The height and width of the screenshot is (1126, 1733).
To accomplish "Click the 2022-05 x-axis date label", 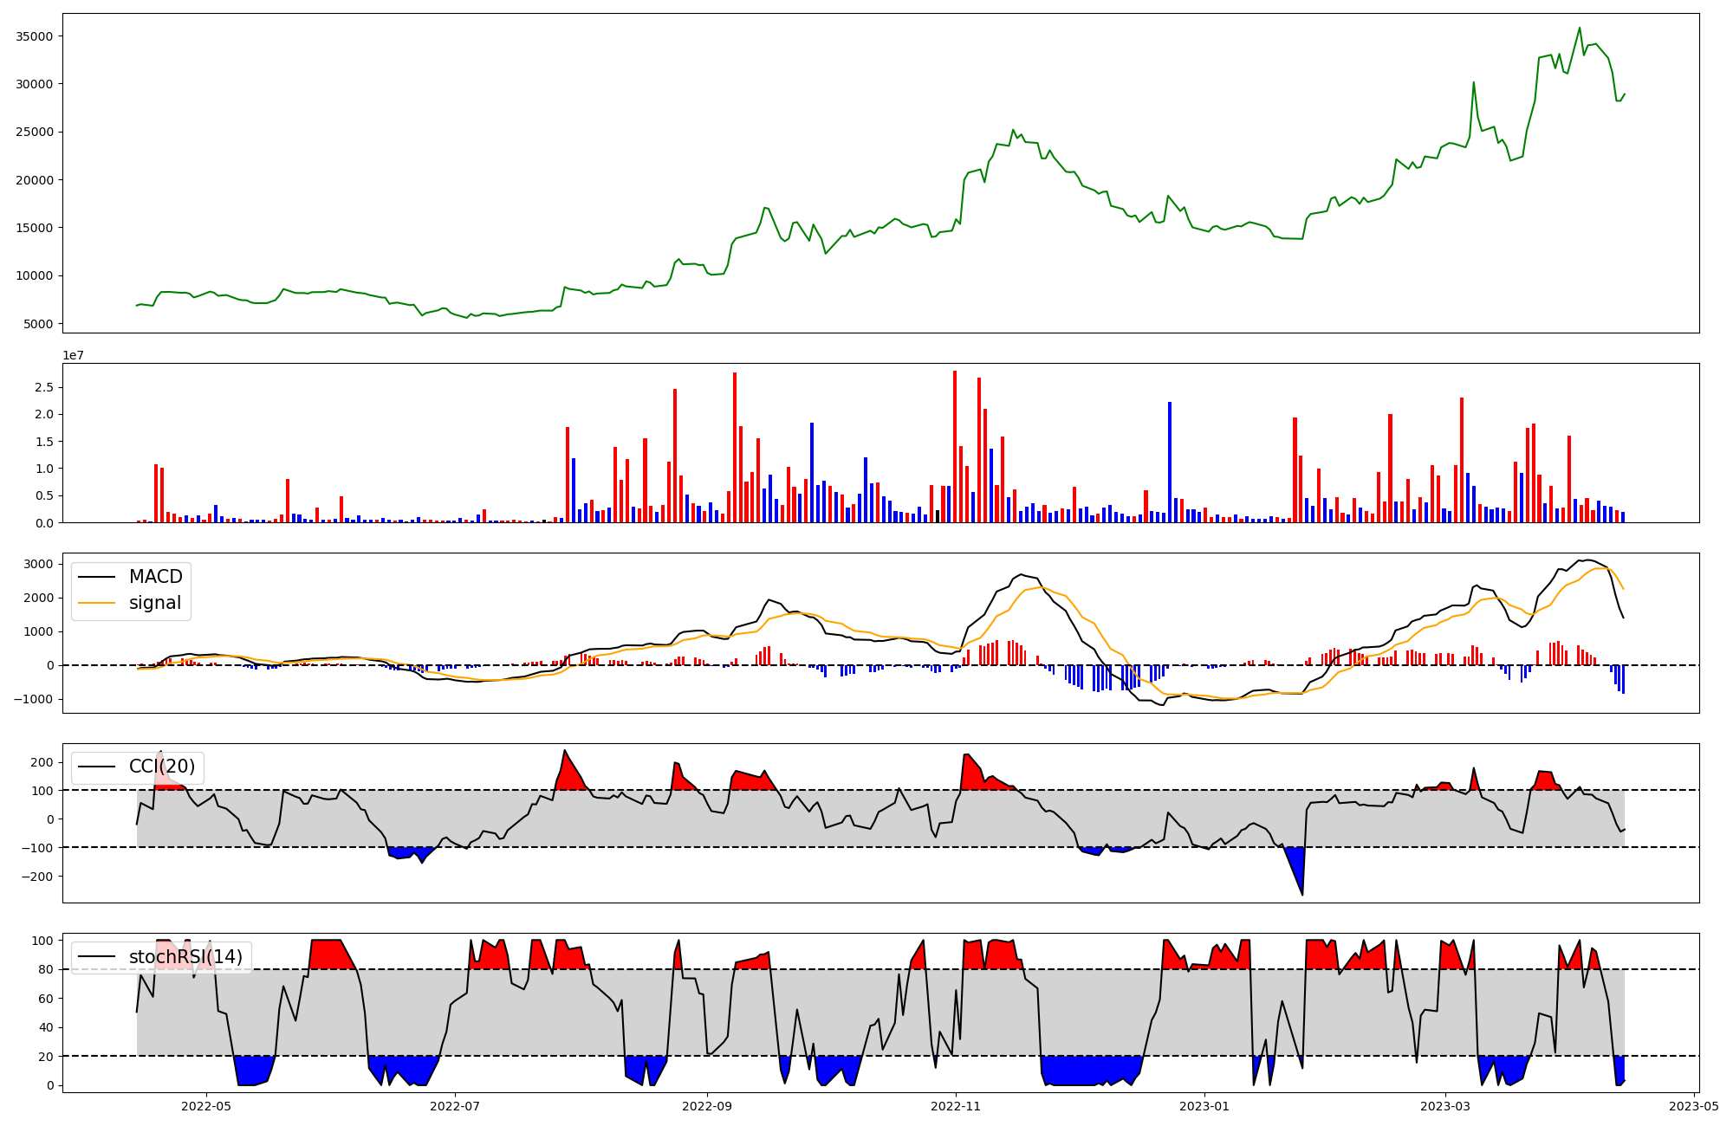I will [x=206, y=1106].
